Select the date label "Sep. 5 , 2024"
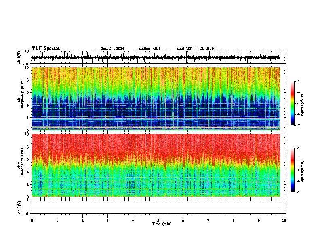This screenshot has height=247, width=320. (113, 48)
